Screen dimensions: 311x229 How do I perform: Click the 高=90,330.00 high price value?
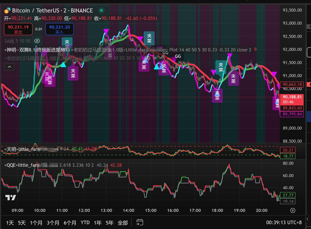[48, 18]
